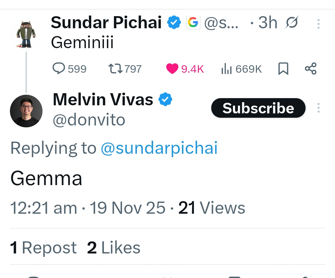Image resolution: width=335 pixels, height=278 pixels.
Task: Open the @donvito handle profile
Action: (89, 120)
